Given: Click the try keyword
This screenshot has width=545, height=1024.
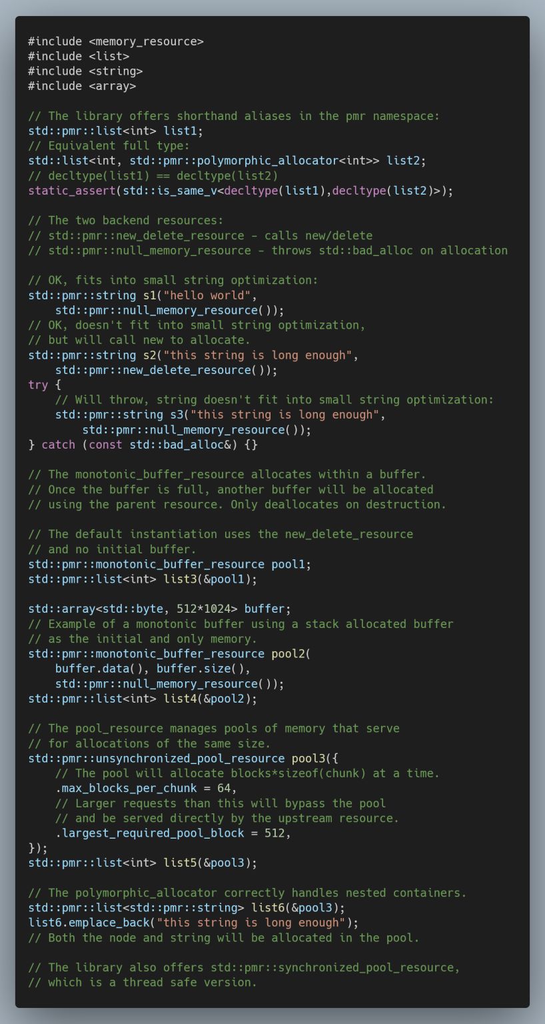Looking at the screenshot, I should (x=38, y=385).
